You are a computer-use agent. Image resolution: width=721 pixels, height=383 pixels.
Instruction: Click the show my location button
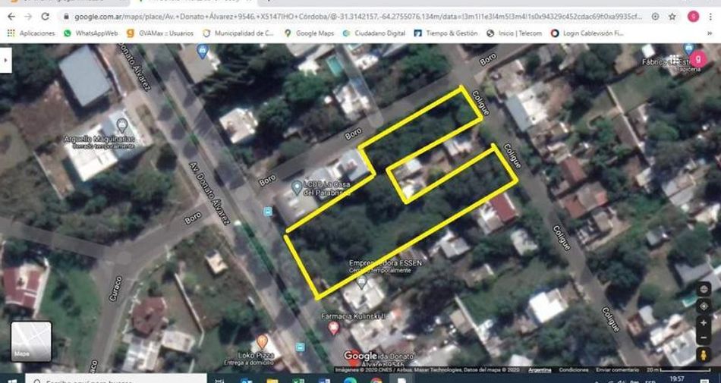pos(703,306)
